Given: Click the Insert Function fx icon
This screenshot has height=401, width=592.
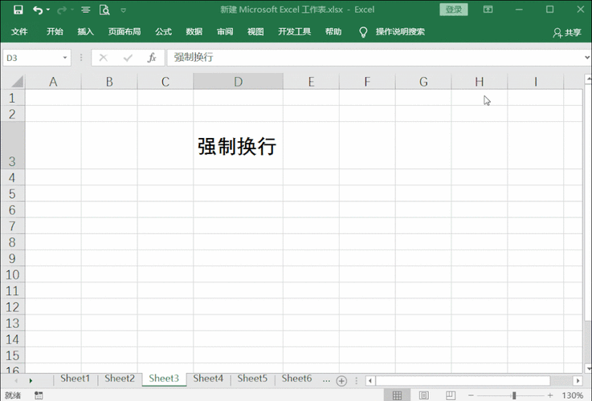Looking at the screenshot, I should click(152, 58).
